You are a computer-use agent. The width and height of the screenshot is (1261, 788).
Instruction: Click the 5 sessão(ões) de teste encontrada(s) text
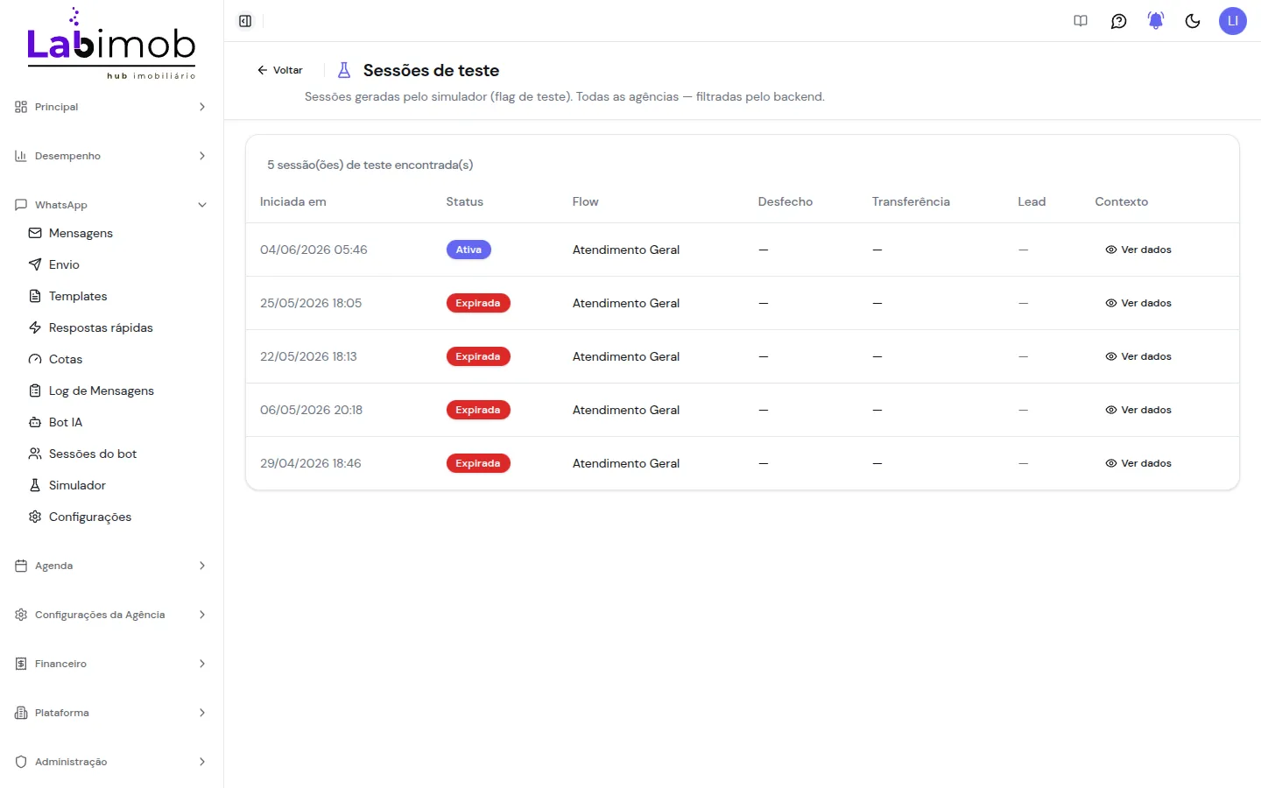(370, 165)
